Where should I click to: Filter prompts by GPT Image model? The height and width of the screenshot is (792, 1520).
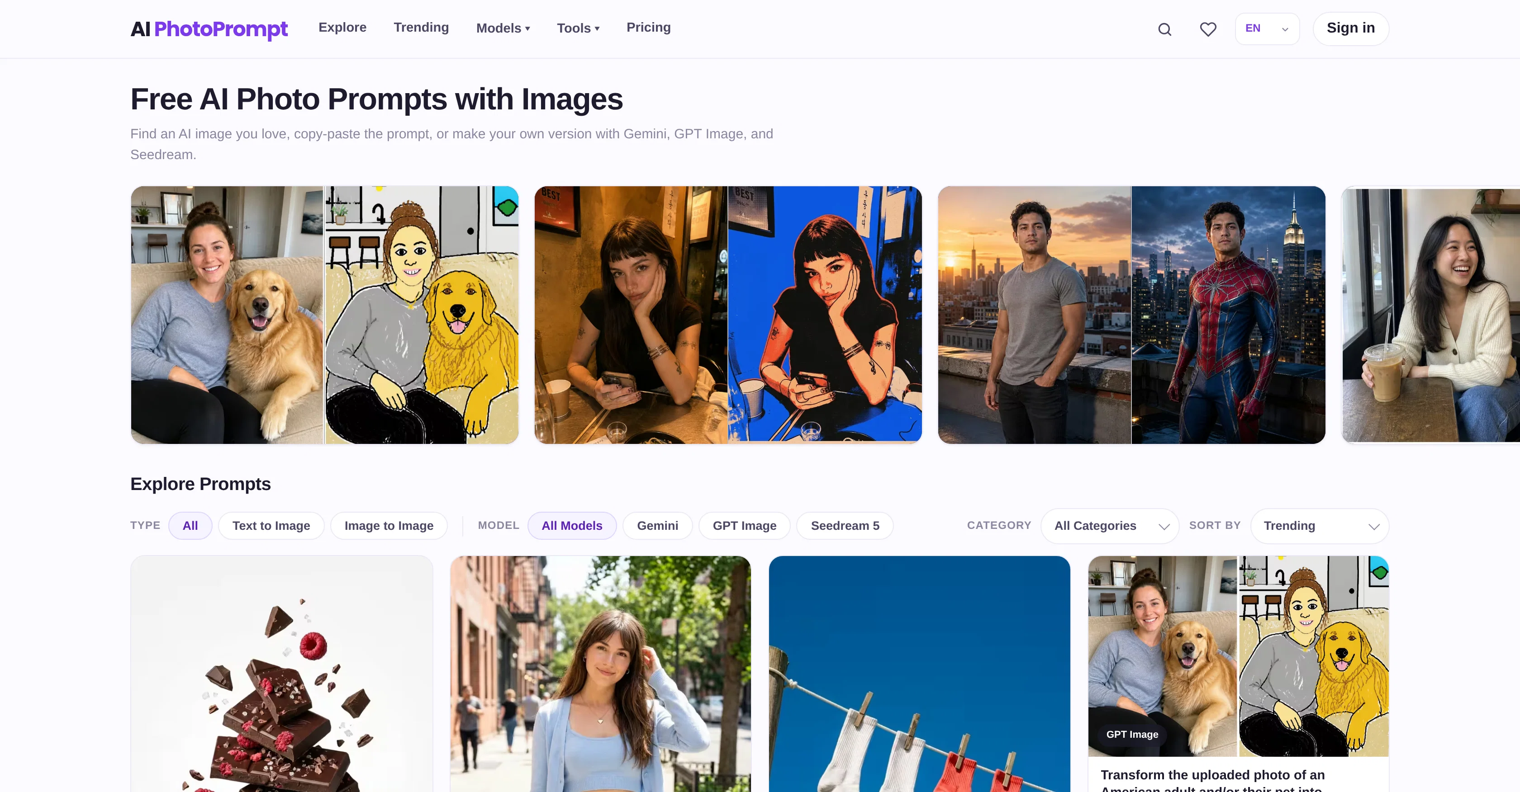tap(744, 525)
